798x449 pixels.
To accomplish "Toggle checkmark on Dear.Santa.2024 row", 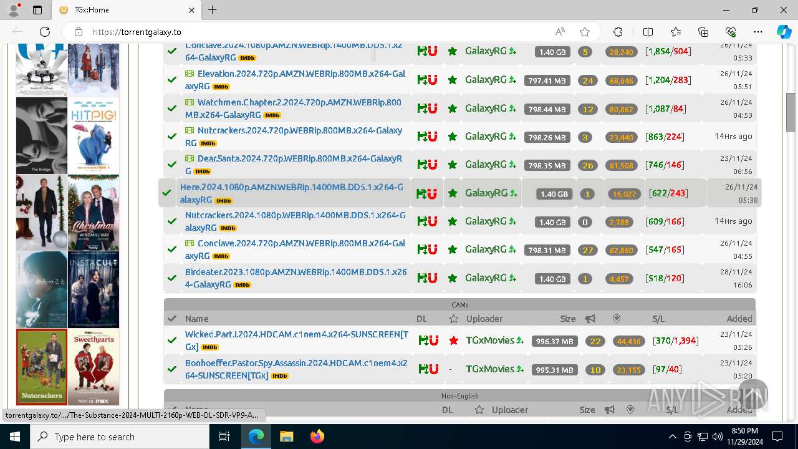I will [x=171, y=165].
